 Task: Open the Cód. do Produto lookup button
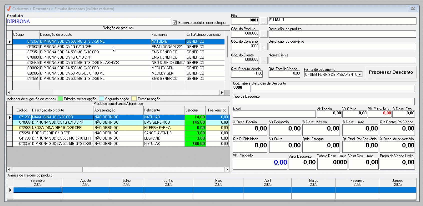[264, 34]
